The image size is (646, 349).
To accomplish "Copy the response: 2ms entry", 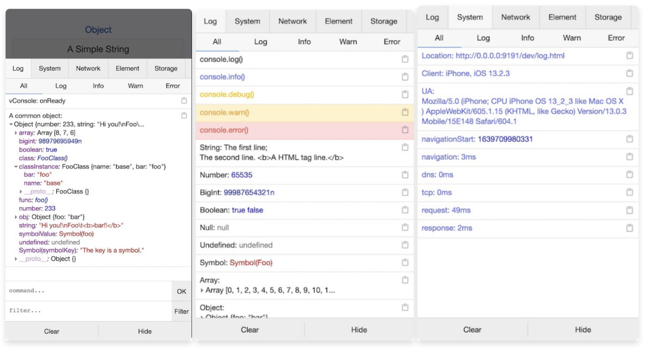I will [x=629, y=228].
